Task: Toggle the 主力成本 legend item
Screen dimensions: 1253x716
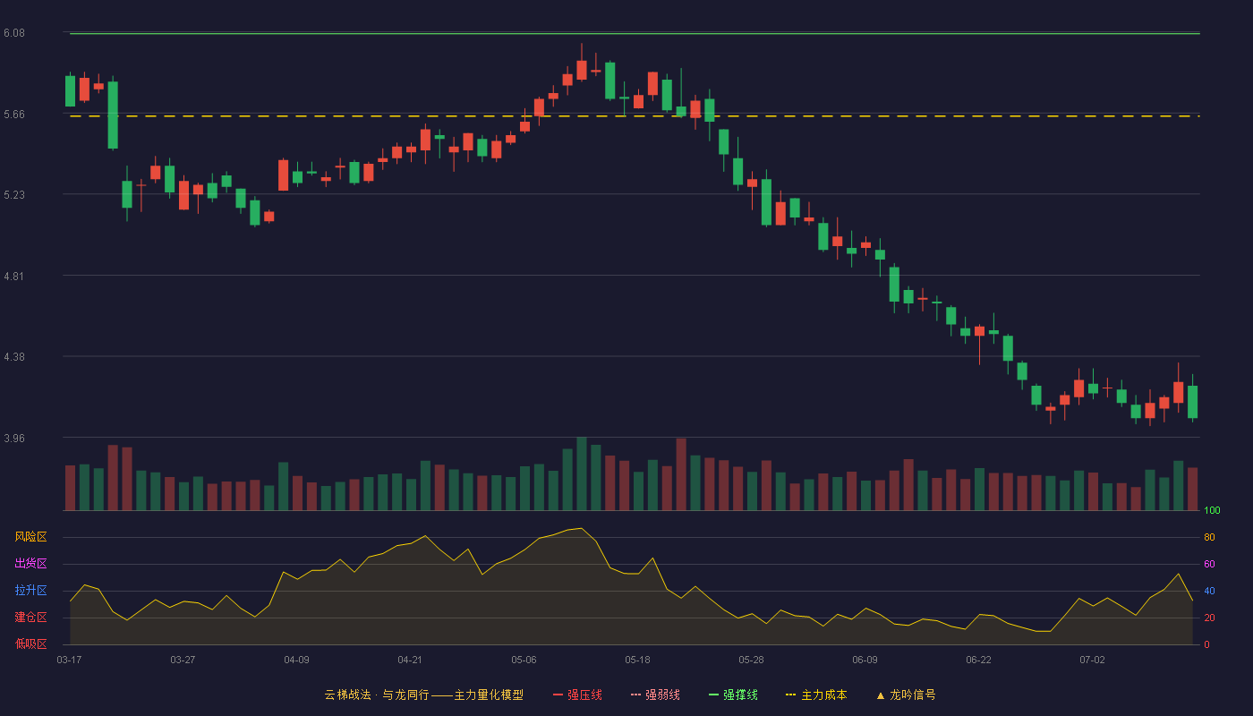Action: [816, 695]
